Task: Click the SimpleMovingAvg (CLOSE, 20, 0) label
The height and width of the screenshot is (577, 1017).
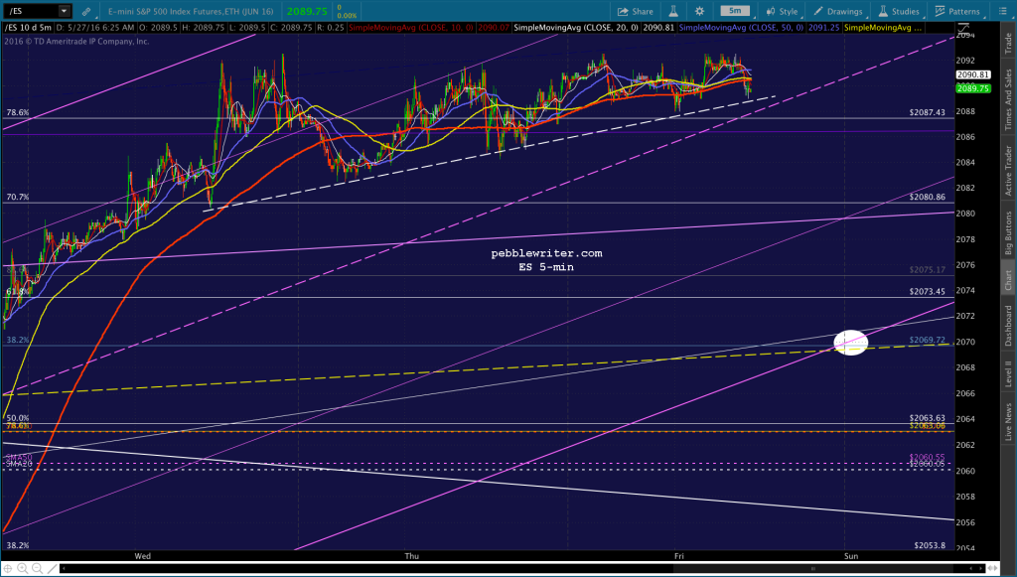Action: [576, 28]
